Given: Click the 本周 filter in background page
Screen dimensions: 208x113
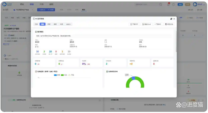Looking at the screenshot, I should coord(12,18).
